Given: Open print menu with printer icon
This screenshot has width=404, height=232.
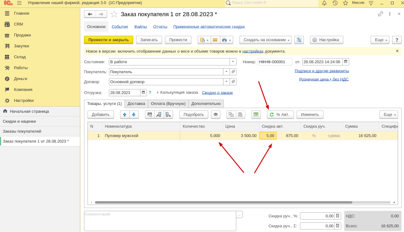Looking at the screenshot, I should click(x=226, y=40).
